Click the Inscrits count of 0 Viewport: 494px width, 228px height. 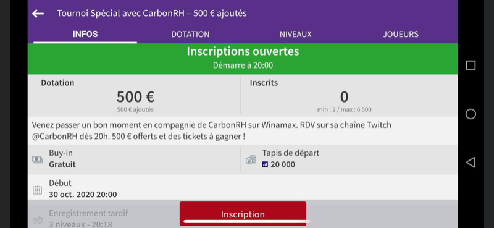(344, 97)
